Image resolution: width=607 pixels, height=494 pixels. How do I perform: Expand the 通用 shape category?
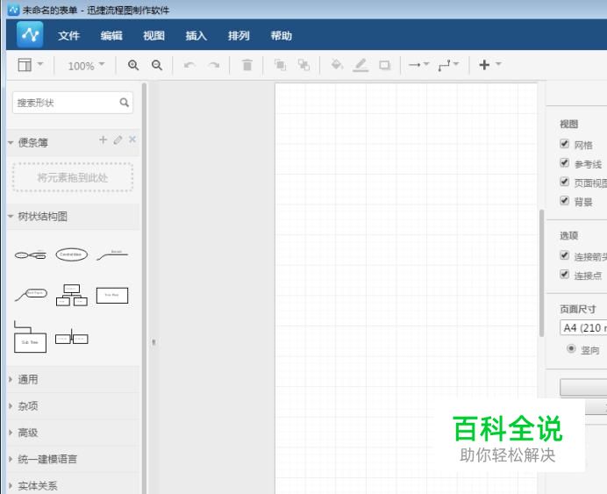click(x=73, y=379)
